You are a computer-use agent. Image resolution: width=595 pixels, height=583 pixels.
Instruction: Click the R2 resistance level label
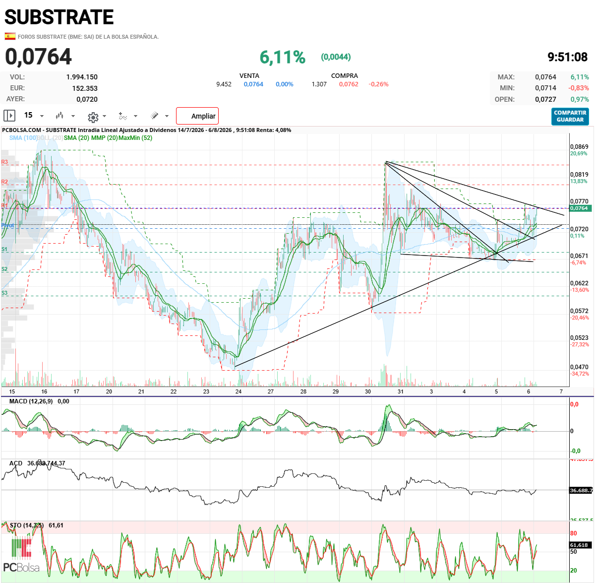coord(4,182)
